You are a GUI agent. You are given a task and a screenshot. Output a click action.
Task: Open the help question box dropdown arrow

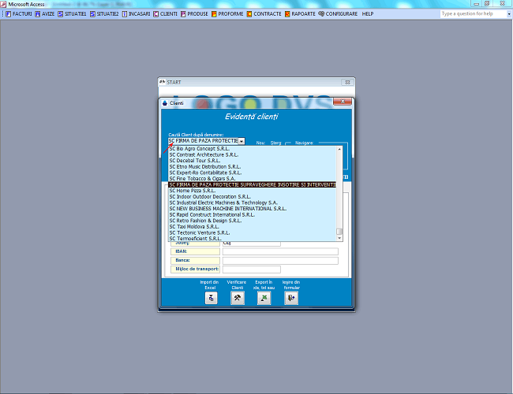(508, 14)
